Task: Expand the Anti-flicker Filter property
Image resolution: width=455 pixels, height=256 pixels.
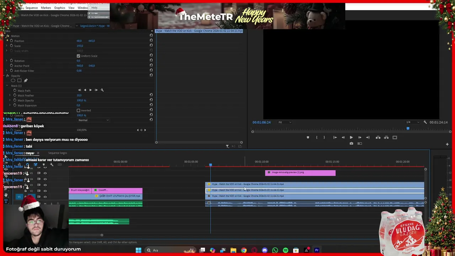Action: point(7,70)
